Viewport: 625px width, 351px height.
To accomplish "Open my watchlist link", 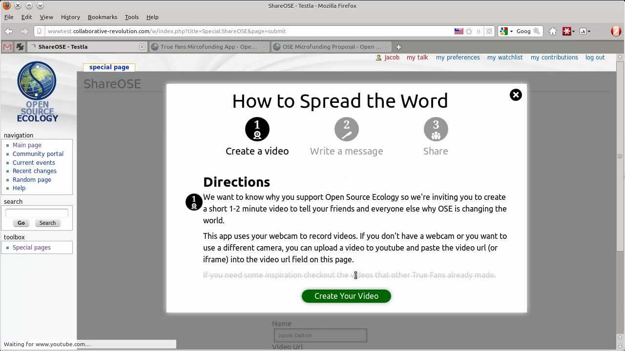I will coord(505,58).
